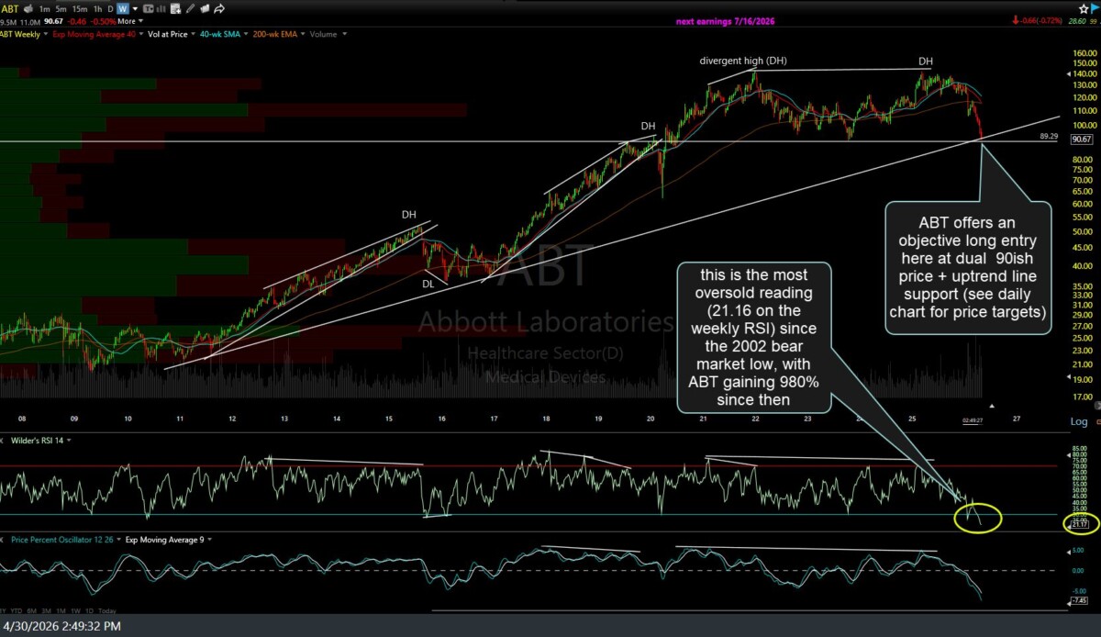Image resolution: width=1101 pixels, height=637 pixels.
Task: Click the -0.50% change value in the header
Action: [x=104, y=21]
